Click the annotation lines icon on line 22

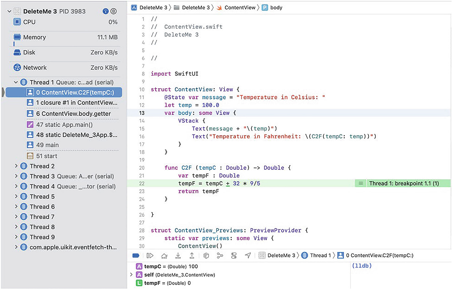pyautogui.click(x=361, y=183)
